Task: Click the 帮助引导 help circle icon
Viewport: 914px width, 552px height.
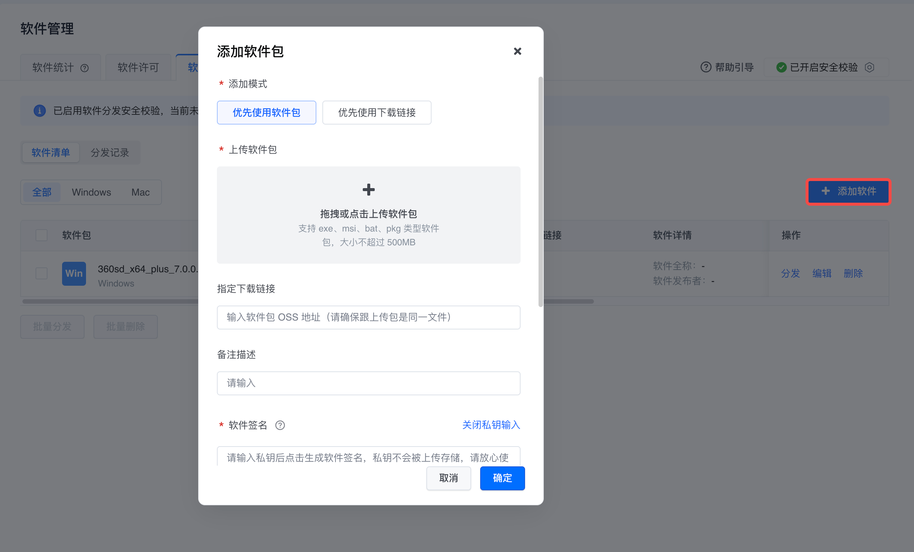Action: coord(705,67)
